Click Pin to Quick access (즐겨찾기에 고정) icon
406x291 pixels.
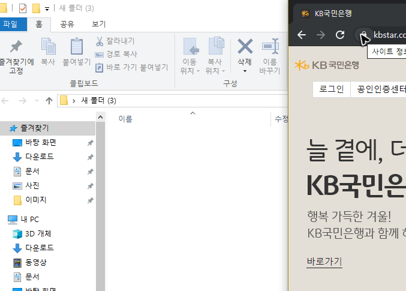[x=16, y=47]
